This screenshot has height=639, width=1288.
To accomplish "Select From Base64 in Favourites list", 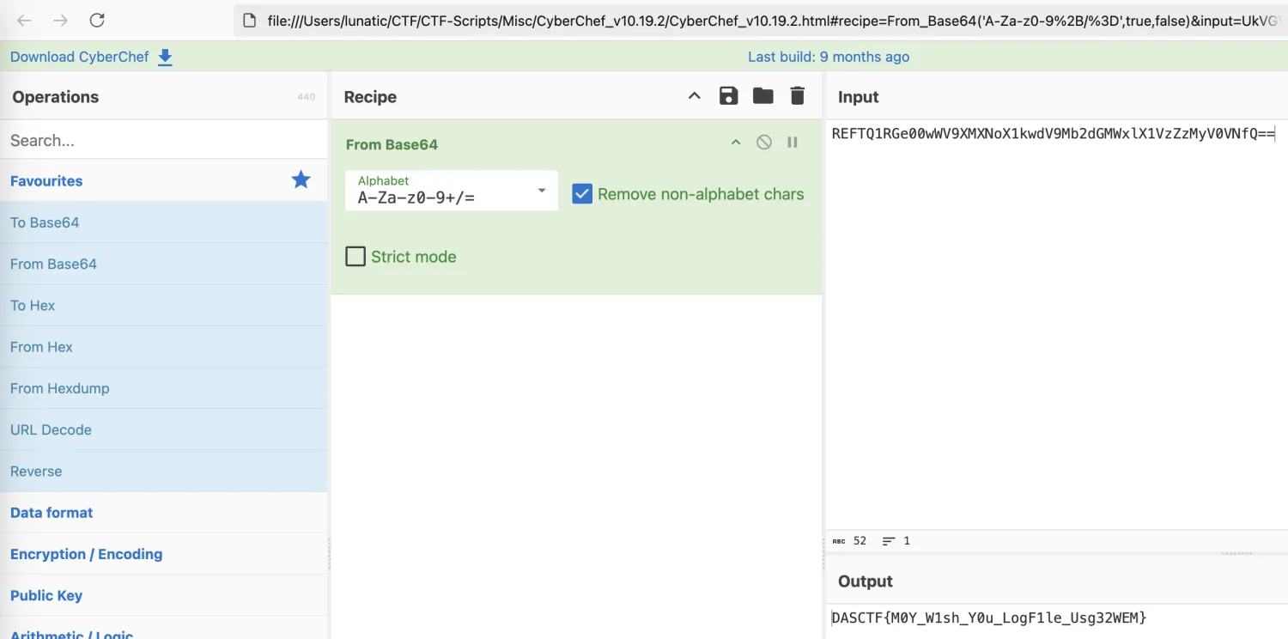I will pyautogui.click(x=163, y=264).
